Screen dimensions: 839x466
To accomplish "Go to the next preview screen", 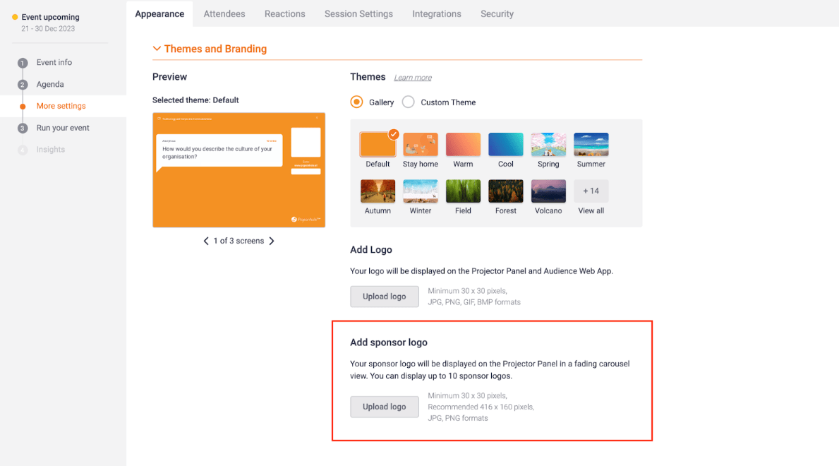I will (272, 241).
